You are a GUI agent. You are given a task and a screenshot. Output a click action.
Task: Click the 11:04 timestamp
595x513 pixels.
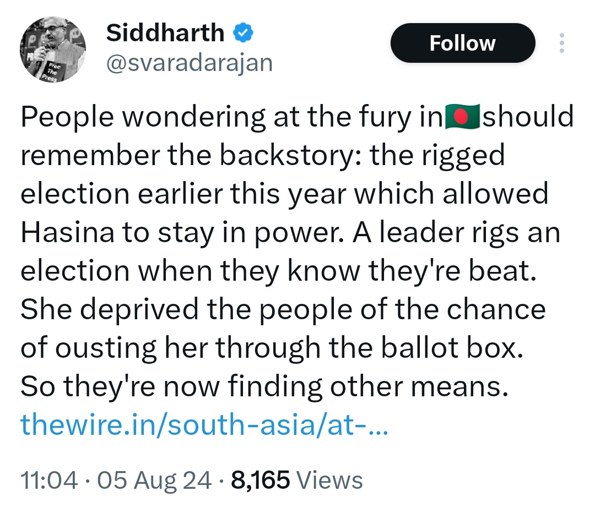pyautogui.click(x=49, y=480)
